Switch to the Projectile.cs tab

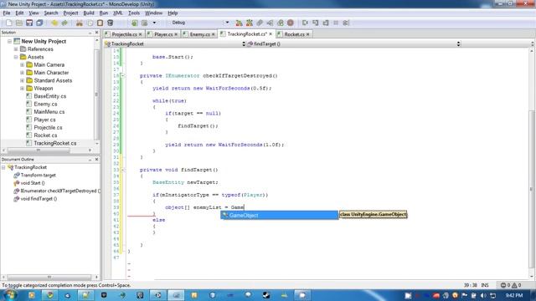click(x=124, y=34)
